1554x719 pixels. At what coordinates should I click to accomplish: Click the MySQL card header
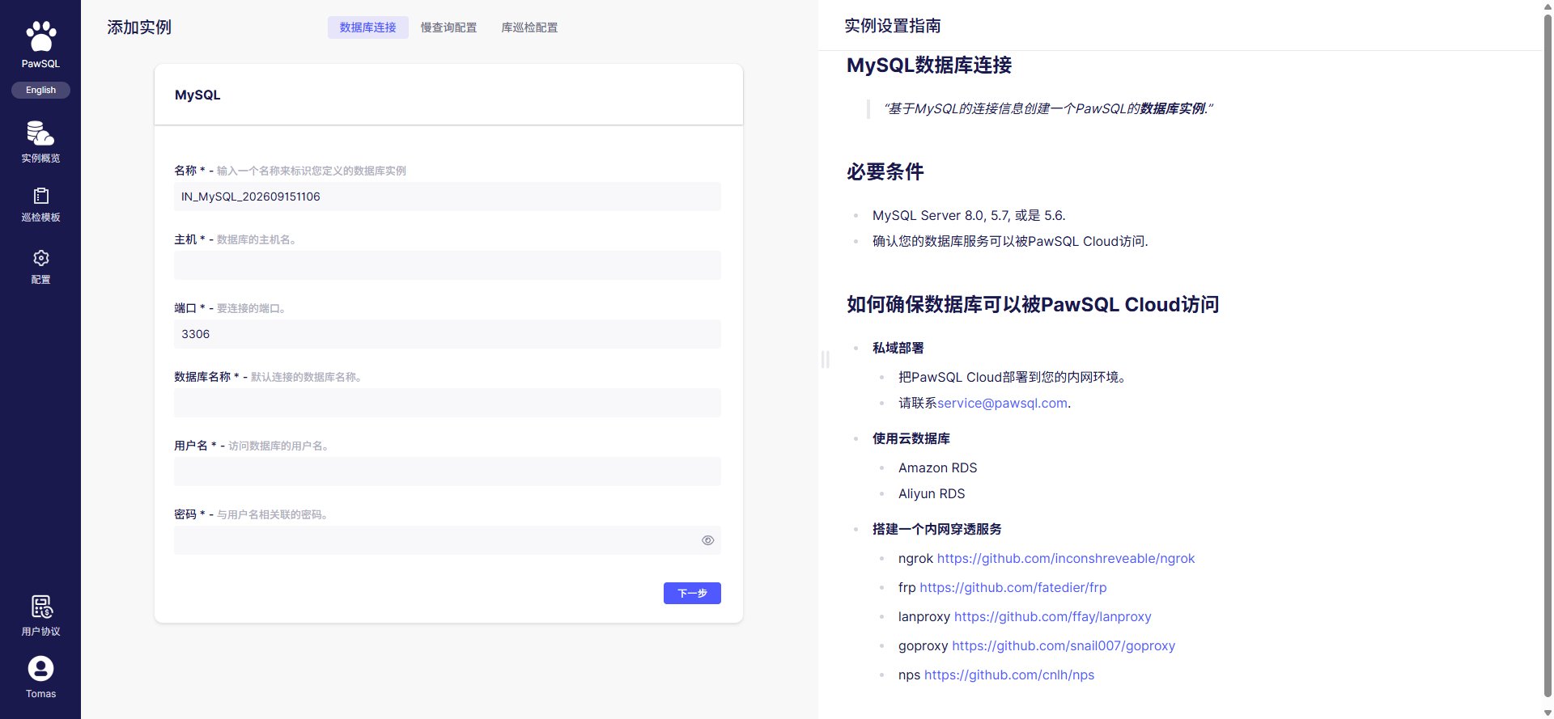click(448, 95)
